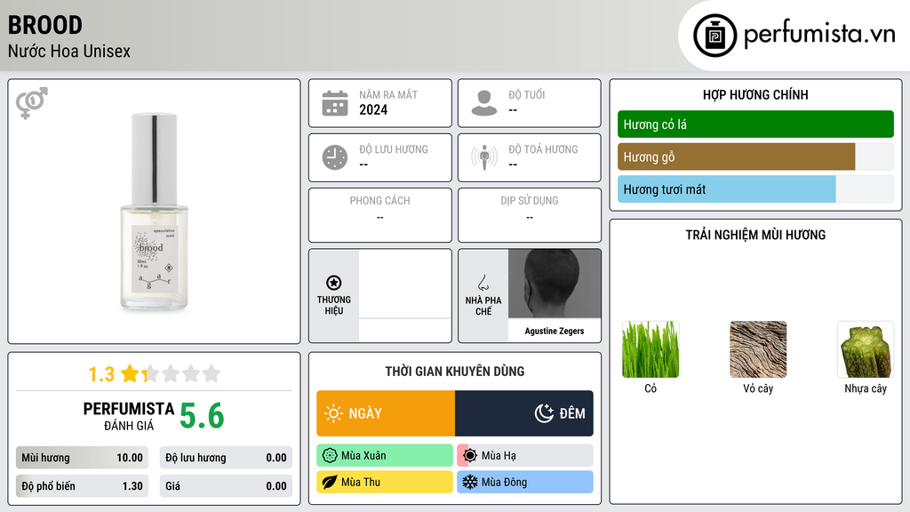Select the orange Ngày daytime block
This screenshot has height=512, width=910.
click(x=386, y=413)
